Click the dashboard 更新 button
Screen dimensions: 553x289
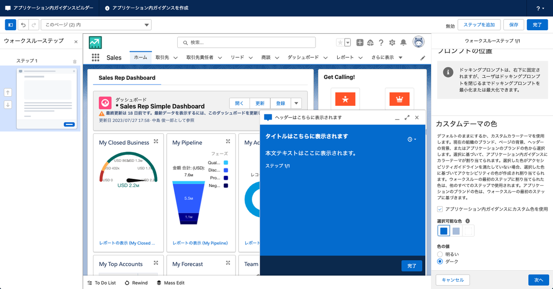pos(260,103)
